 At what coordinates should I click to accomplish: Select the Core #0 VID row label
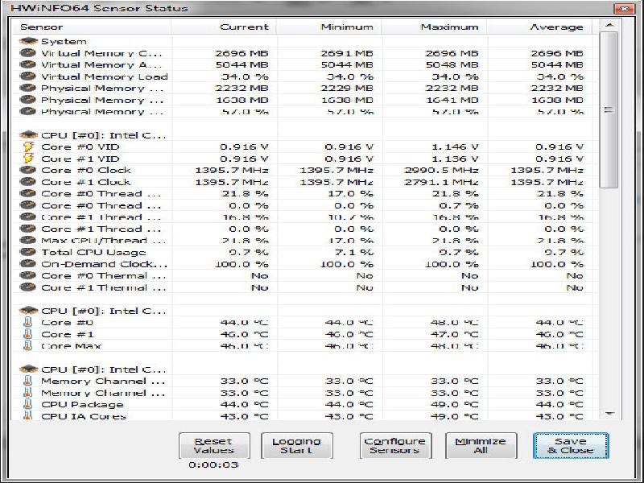(x=80, y=147)
